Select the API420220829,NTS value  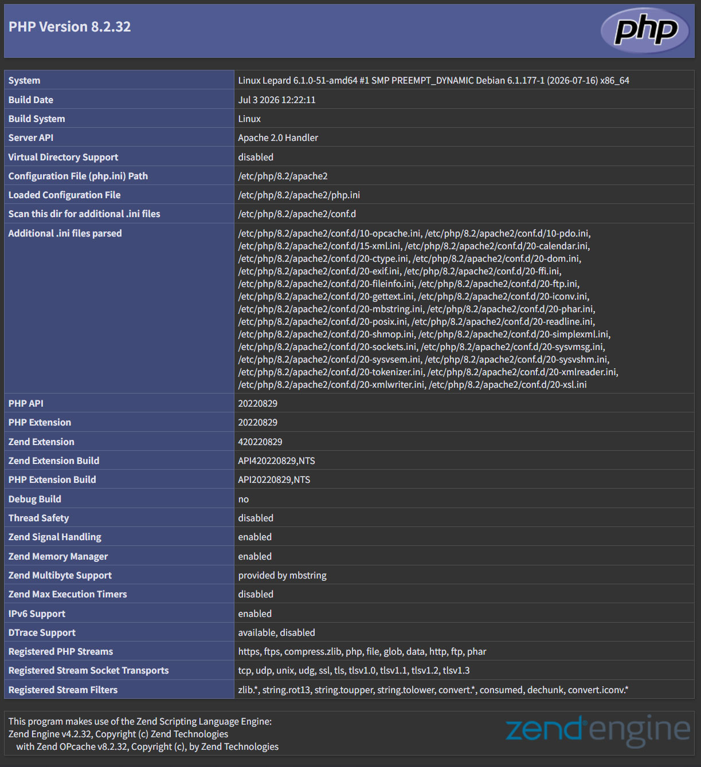pyautogui.click(x=277, y=461)
